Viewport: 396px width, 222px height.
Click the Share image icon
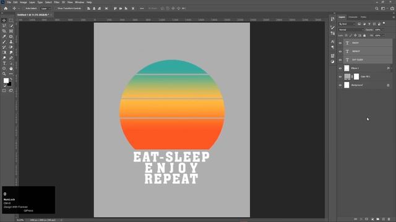pos(392,8)
